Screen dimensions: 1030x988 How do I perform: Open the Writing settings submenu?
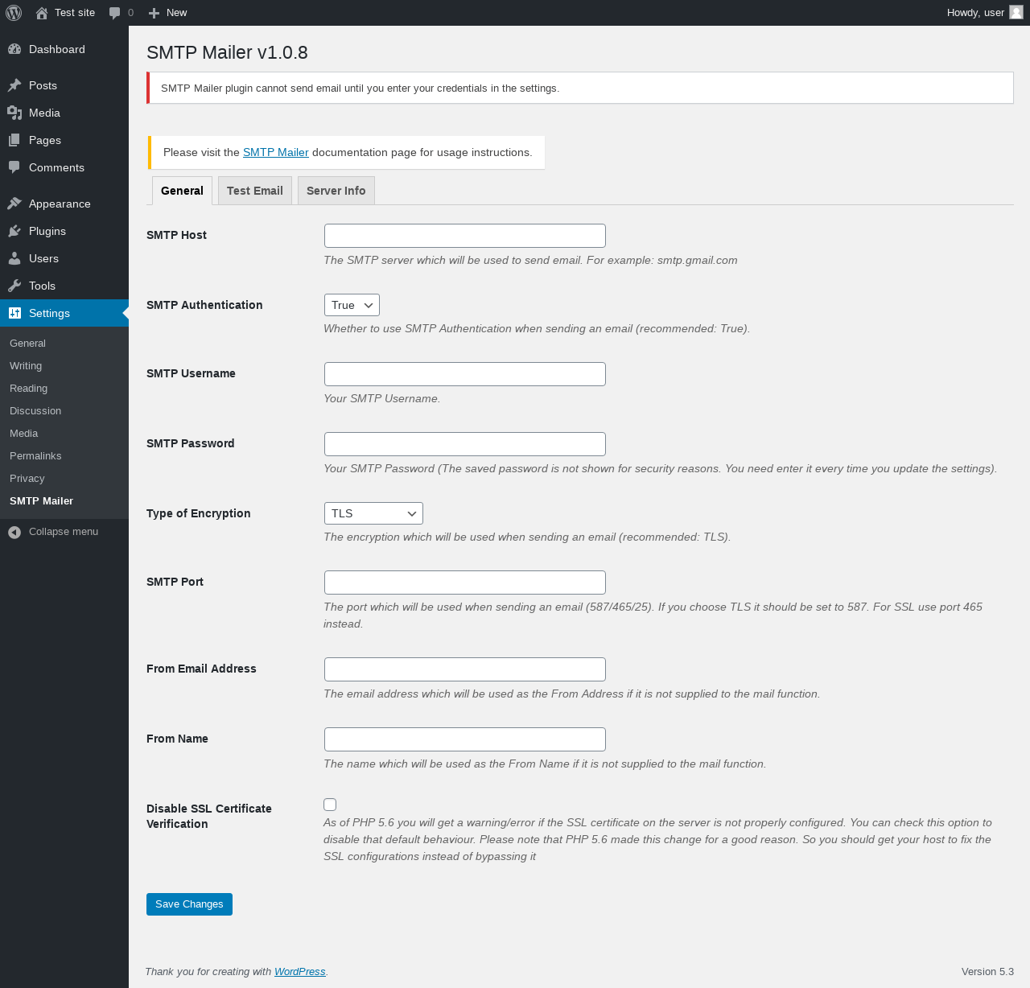(26, 365)
